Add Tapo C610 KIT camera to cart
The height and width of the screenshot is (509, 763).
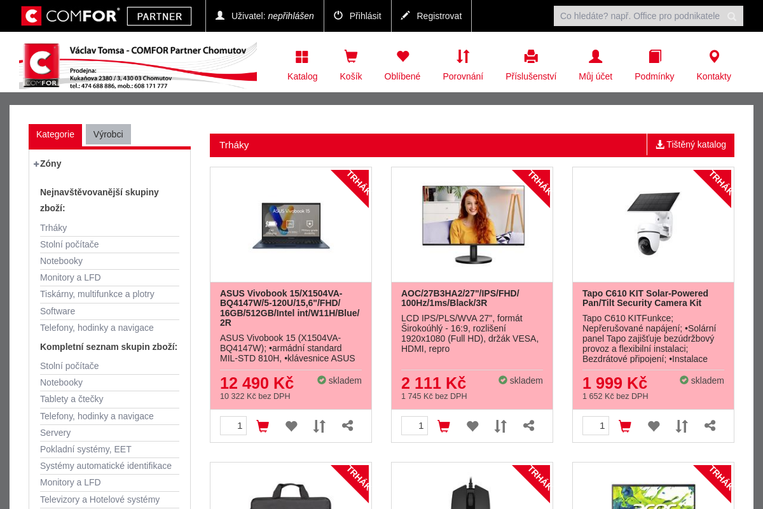(x=625, y=426)
